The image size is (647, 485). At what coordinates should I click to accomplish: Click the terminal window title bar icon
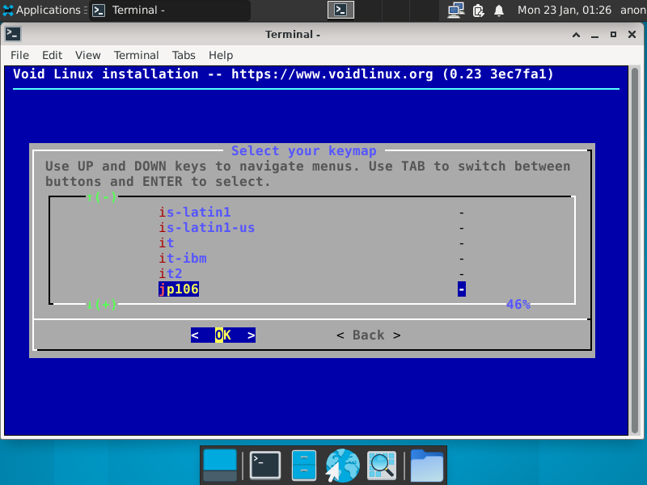(x=13, y=34)
